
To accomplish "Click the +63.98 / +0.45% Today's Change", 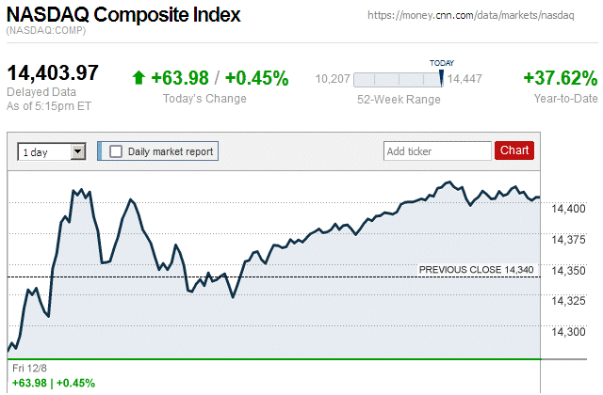I will pos(220,78).
